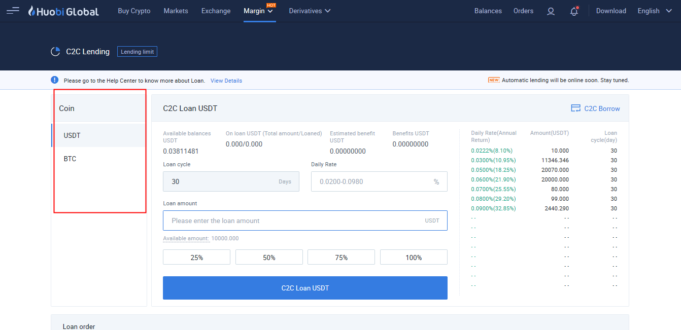This screenshot has width=681, height=330.
Task: Select BTC in the Coin list
Action: click(99, 159)
